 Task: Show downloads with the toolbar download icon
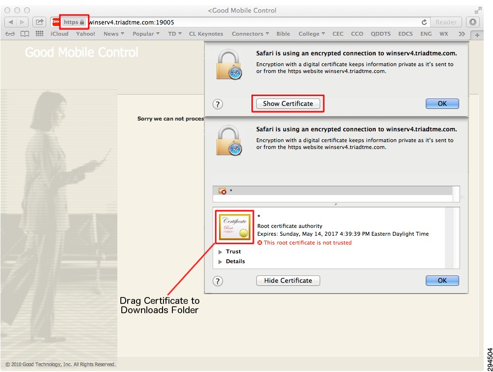click(472, 22)
